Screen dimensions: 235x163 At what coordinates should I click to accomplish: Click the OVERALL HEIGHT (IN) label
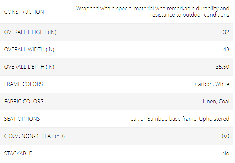click(30, 32)
